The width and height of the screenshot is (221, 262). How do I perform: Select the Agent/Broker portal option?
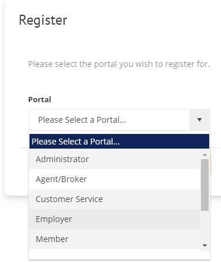[x=114, y=179]
